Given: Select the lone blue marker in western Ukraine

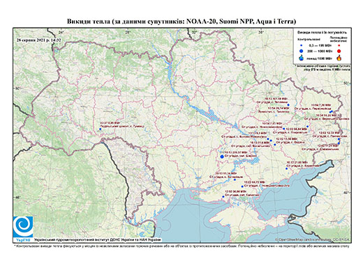Looking at the screenshot, I should pos(101,129).
